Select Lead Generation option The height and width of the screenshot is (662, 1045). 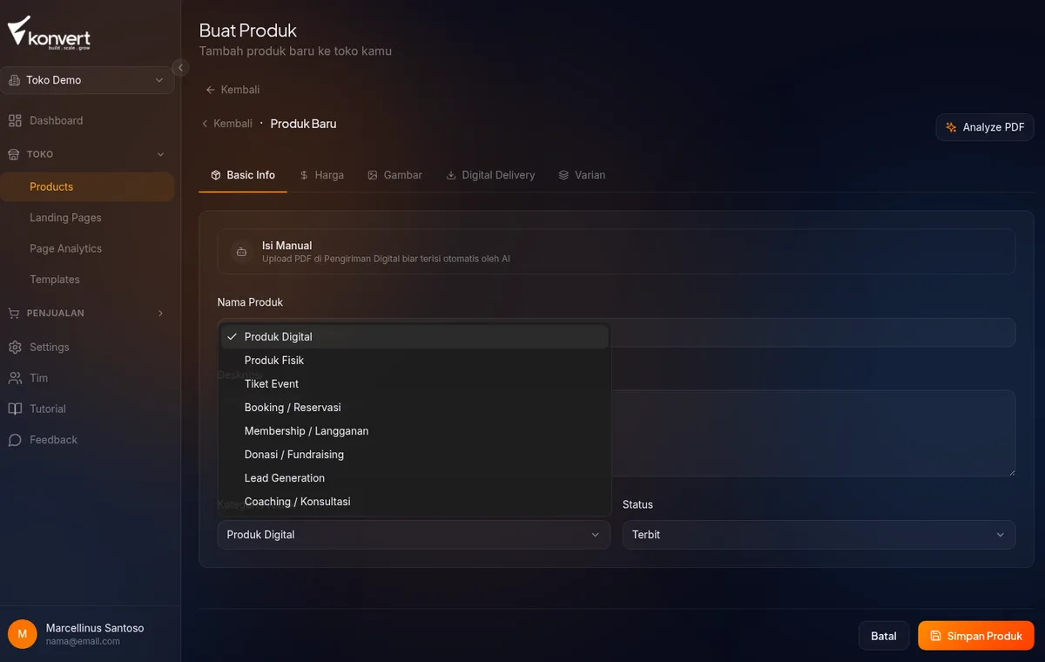click(x=415, y=477)
